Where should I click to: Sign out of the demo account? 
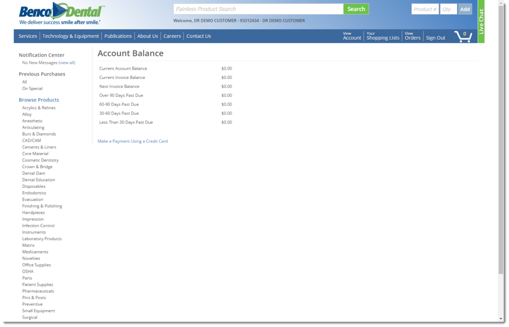[435, 37]
